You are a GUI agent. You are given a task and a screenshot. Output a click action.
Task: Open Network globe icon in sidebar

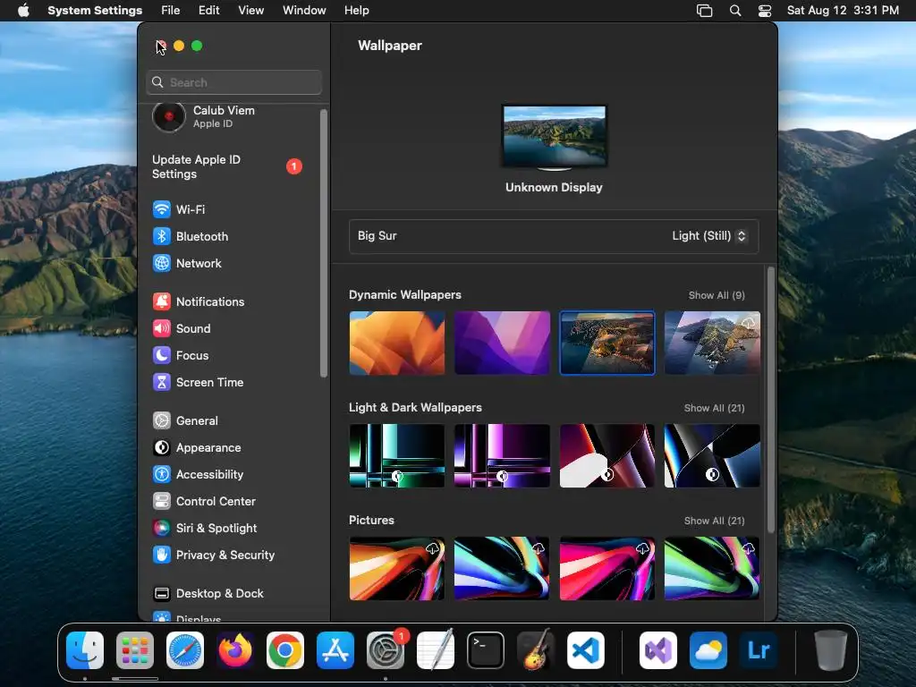coord(161,263)
